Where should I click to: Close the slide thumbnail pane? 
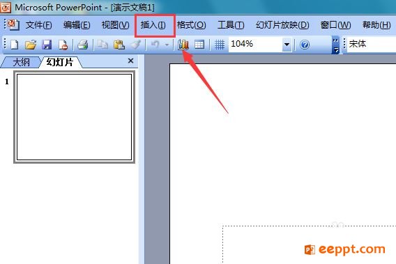(130, 61)
